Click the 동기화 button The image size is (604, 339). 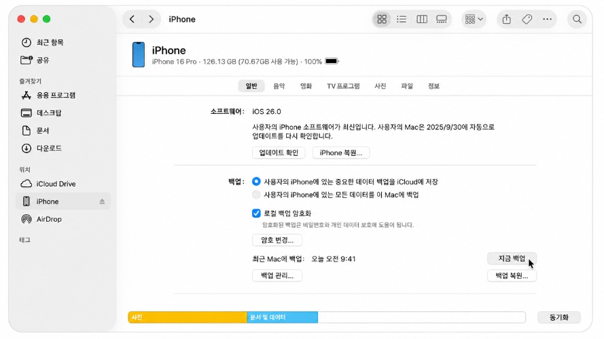point(559,317)
